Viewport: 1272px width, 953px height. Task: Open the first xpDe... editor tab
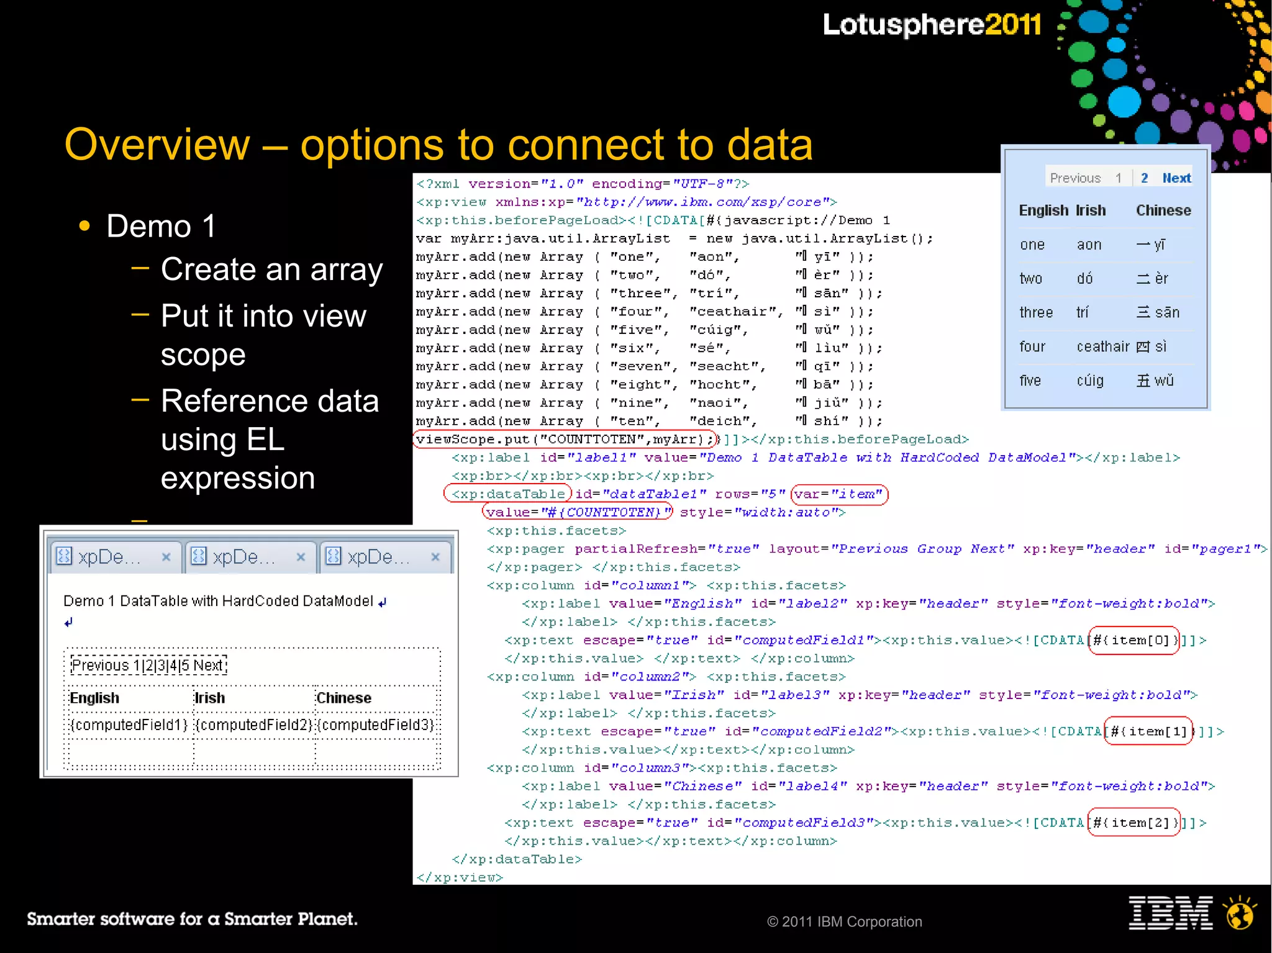pyautogui.click(x=115, y=557)
